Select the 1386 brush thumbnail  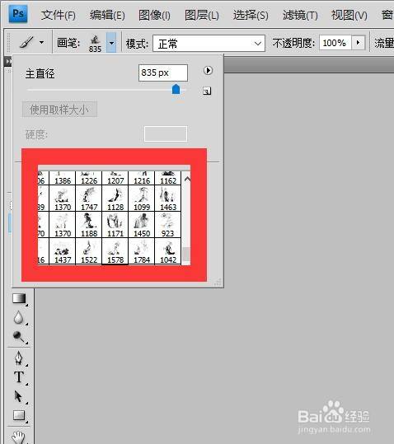click(x=63, y=178)
